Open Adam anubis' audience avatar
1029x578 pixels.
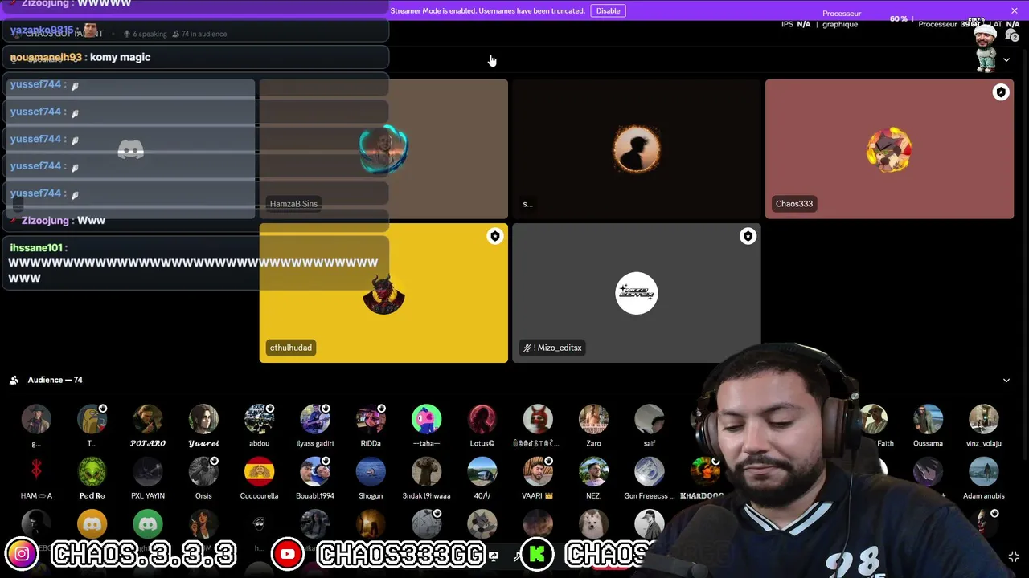click(x=984, y=472)
